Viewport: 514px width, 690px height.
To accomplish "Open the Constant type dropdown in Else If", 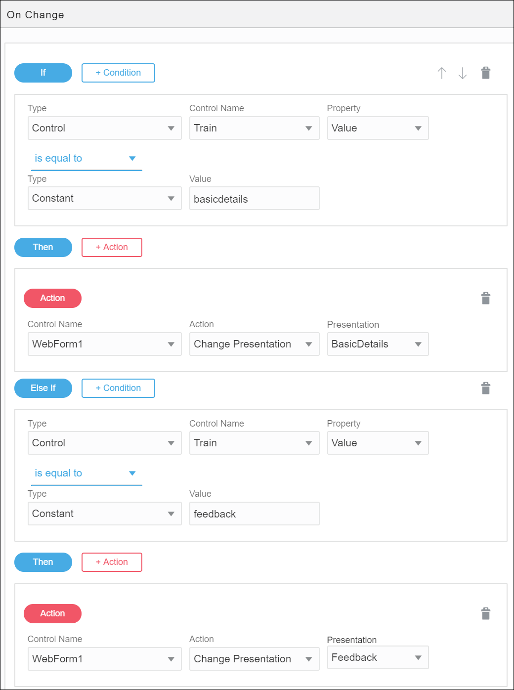I will coord(104,514).
